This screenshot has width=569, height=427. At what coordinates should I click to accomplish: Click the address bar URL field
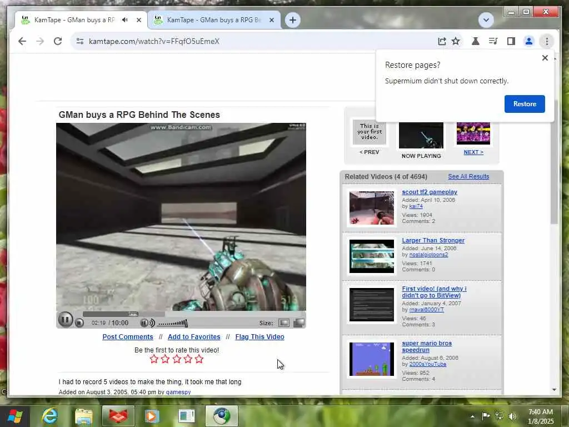click(x=254, y=41)
